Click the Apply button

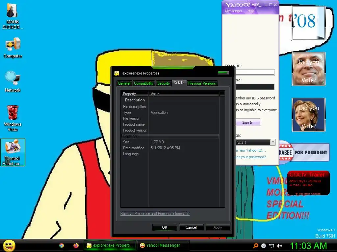tap(218, 227)
